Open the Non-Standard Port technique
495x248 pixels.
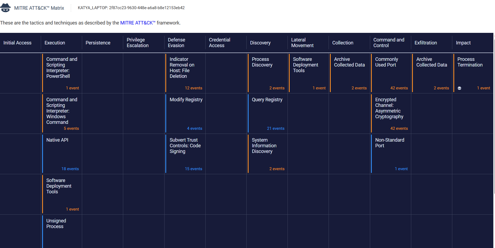391,154
